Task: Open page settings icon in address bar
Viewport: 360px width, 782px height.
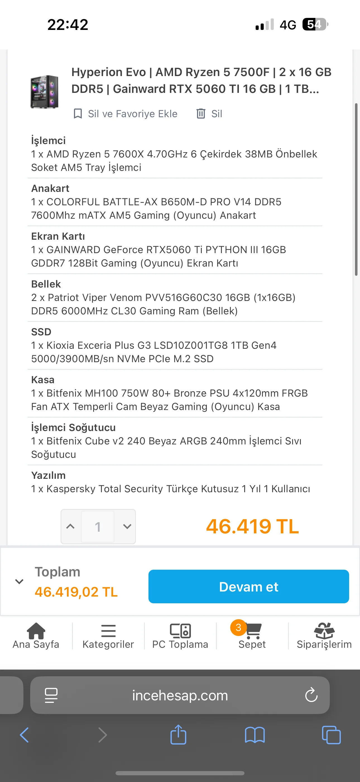Action: 51,695
